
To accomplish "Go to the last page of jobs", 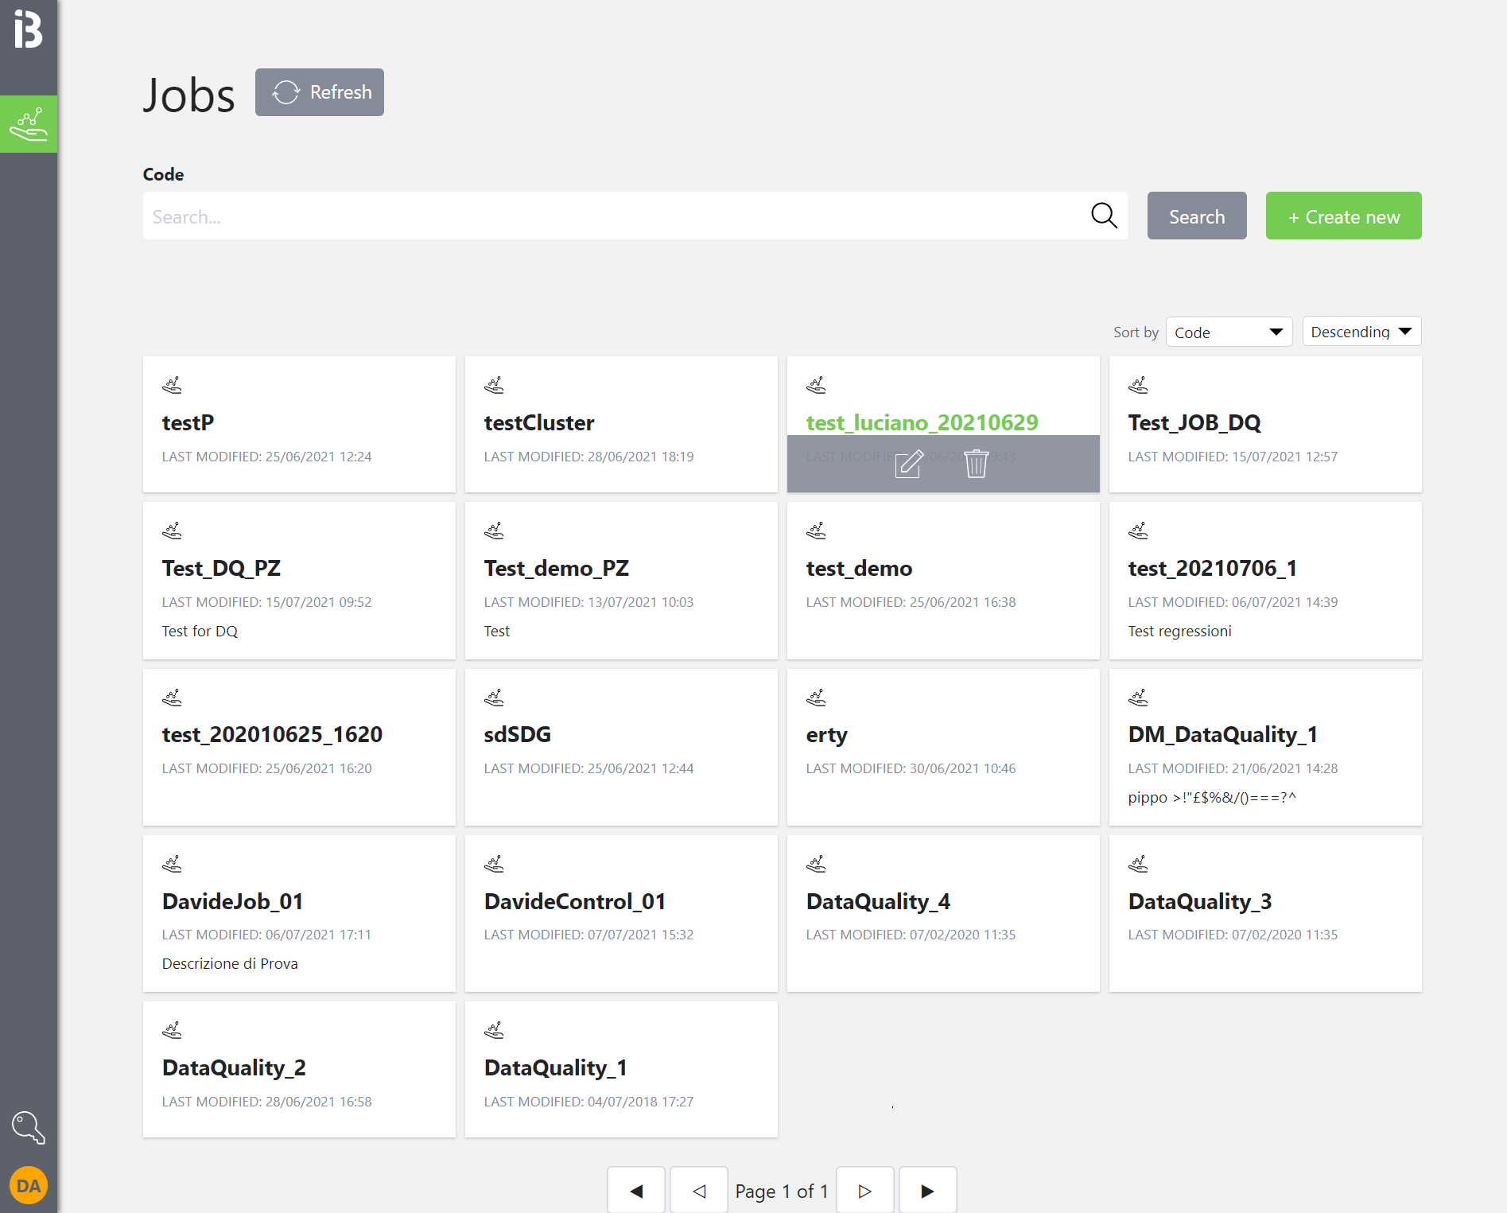I will [x=927, y=1191].
